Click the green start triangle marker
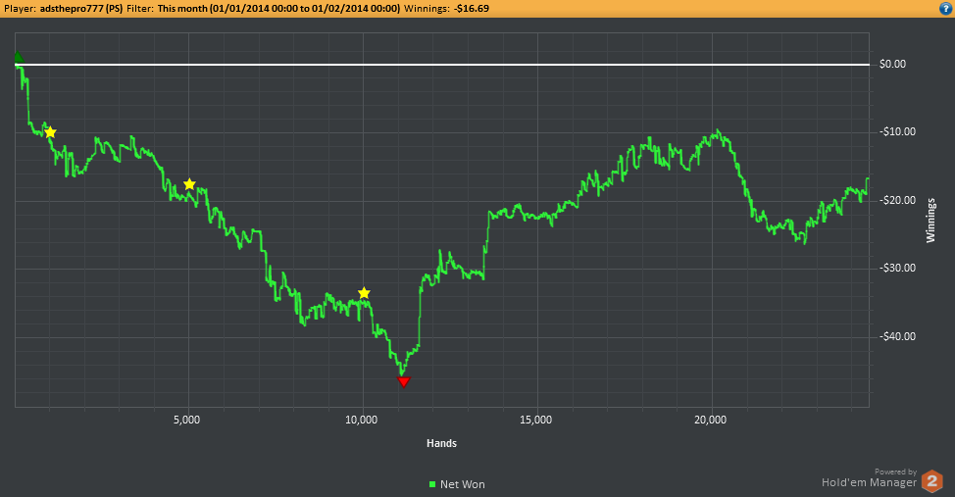This screenshot has height=497, width=955. pos(19,57)
